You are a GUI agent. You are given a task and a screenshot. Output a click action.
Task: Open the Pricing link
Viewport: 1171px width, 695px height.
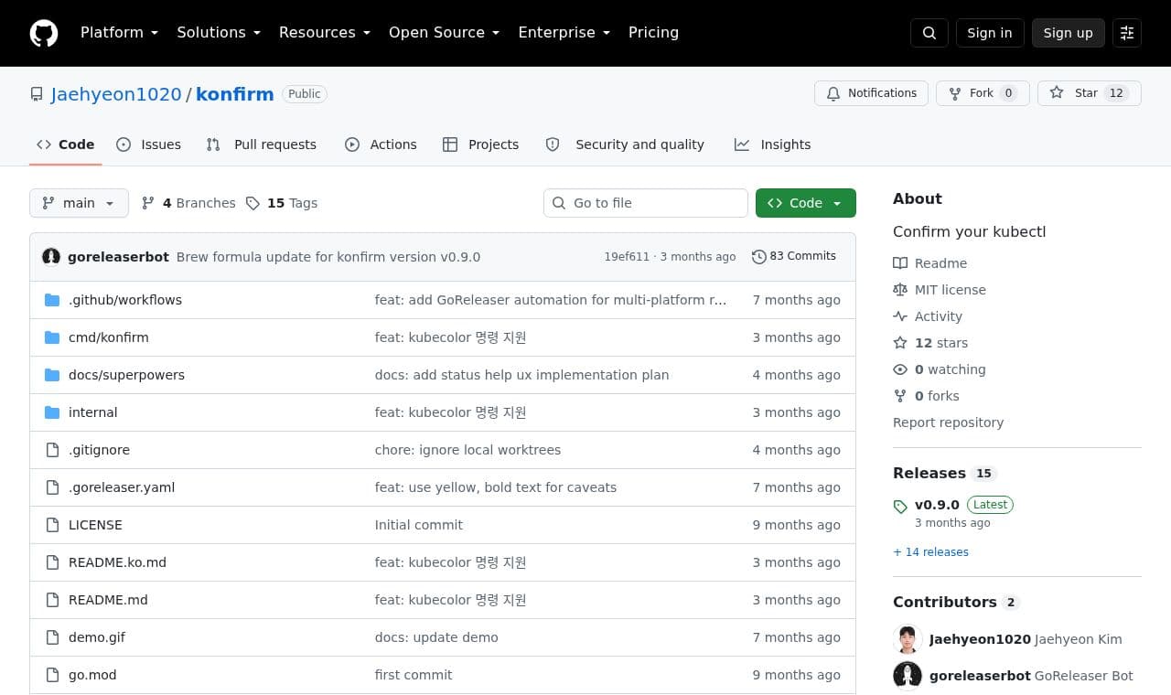653,33
